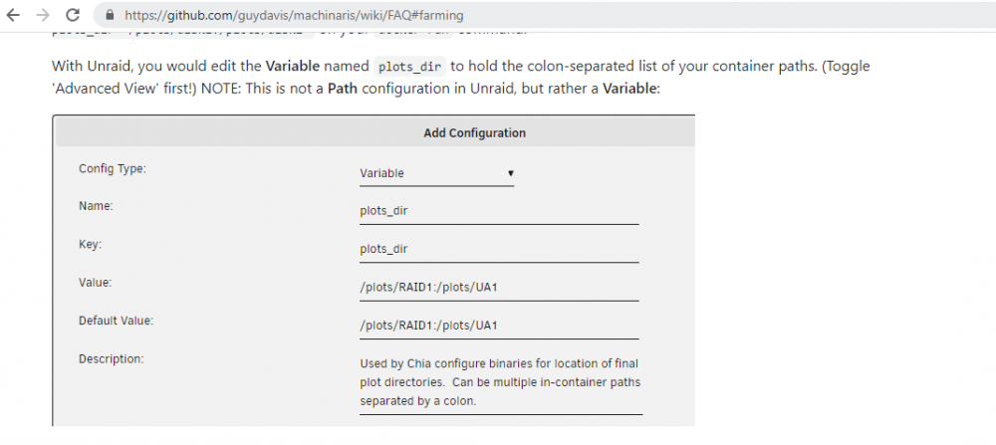Click the Add Configuration screenshot image
This screenshot has width=996, height=445.
coord(373,271)
